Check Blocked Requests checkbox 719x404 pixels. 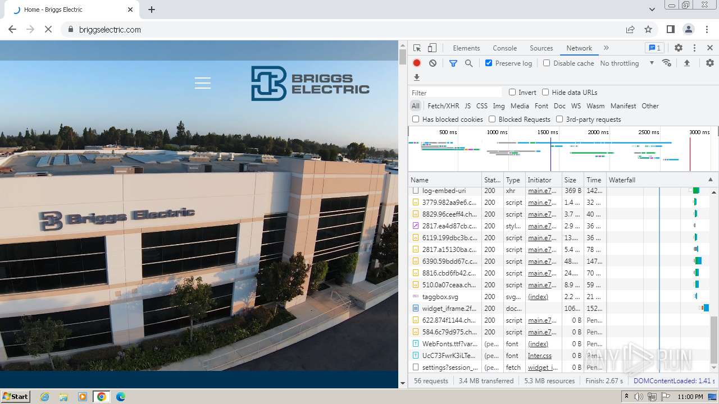pos(492,120)
